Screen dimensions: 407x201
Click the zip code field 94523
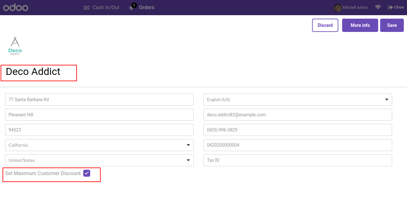[99, 130]
